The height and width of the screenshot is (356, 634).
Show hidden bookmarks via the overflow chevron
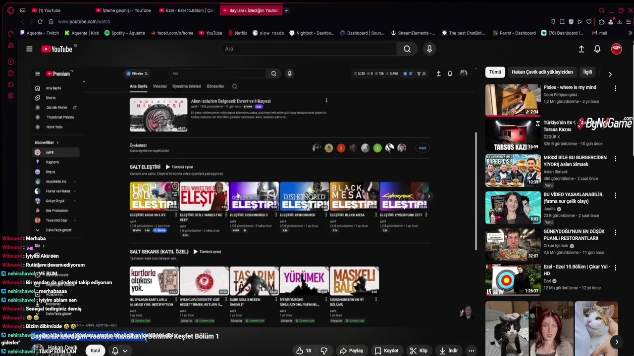pos(630,33)
